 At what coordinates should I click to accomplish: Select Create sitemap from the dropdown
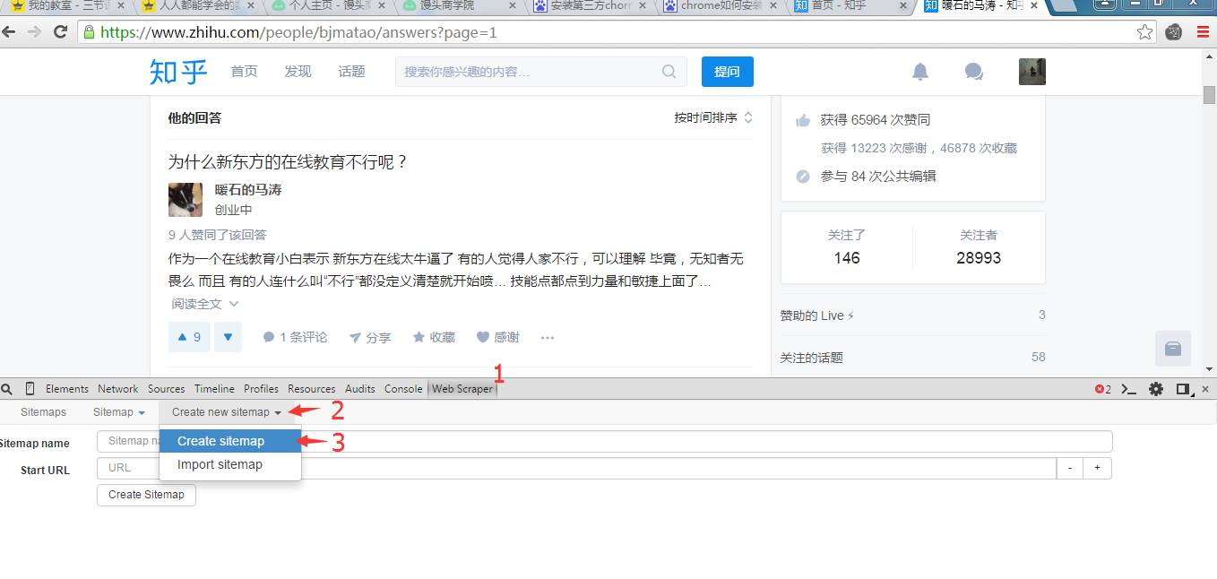(x=230, y=441)
